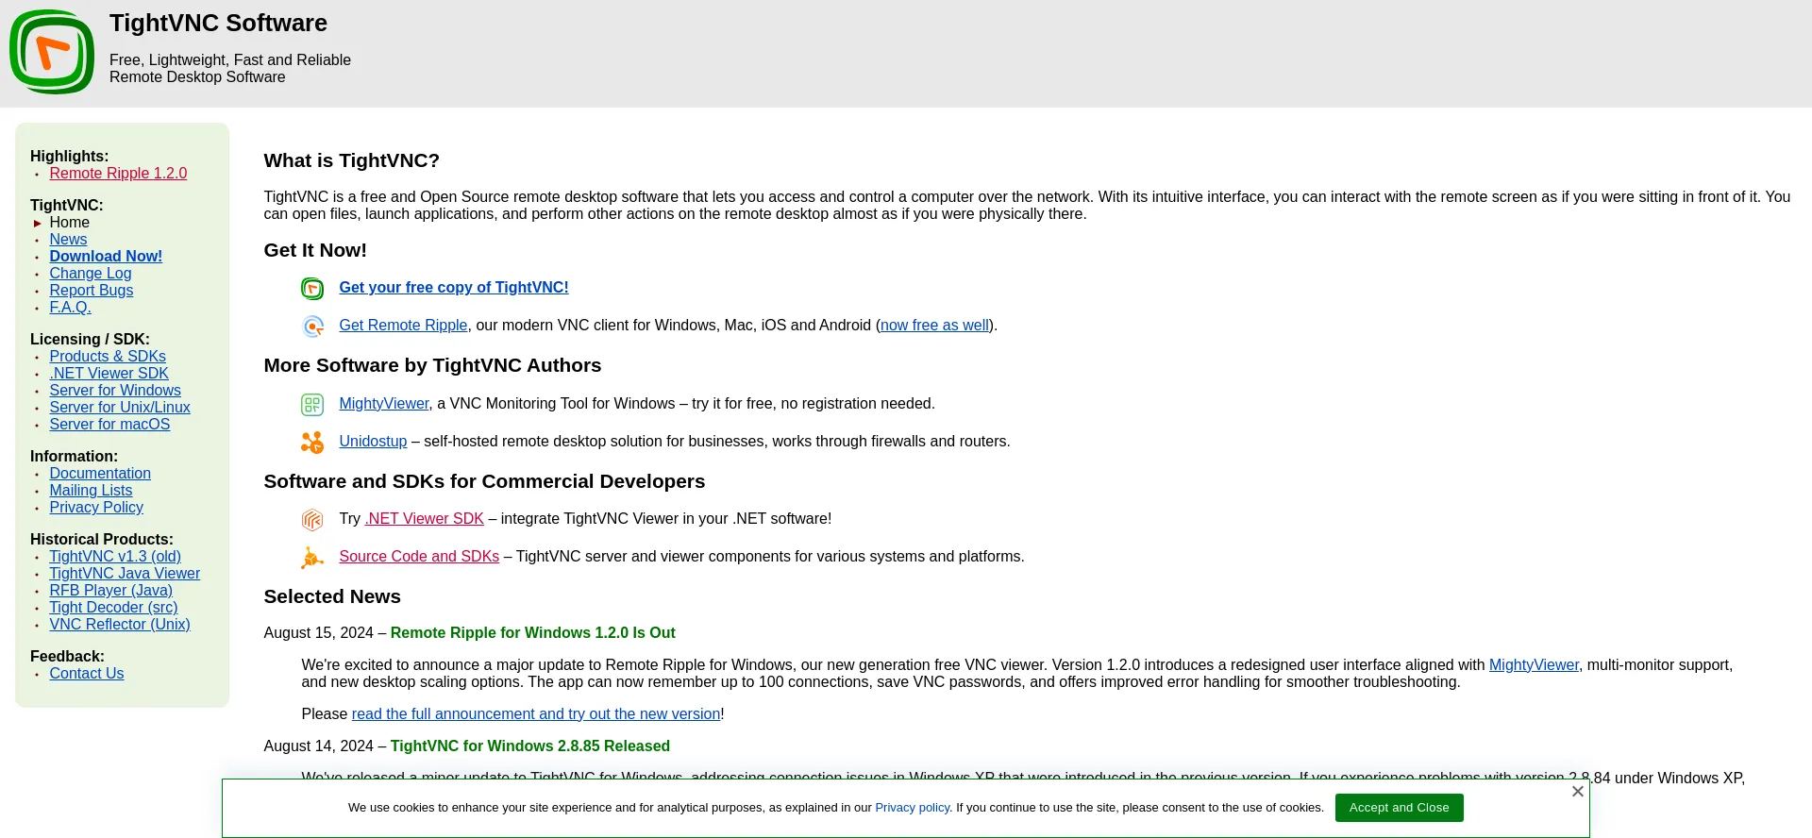This screenshot has width=1812, height=838.
Task: Open the News sidebar link
Action: tap(68, 240)
